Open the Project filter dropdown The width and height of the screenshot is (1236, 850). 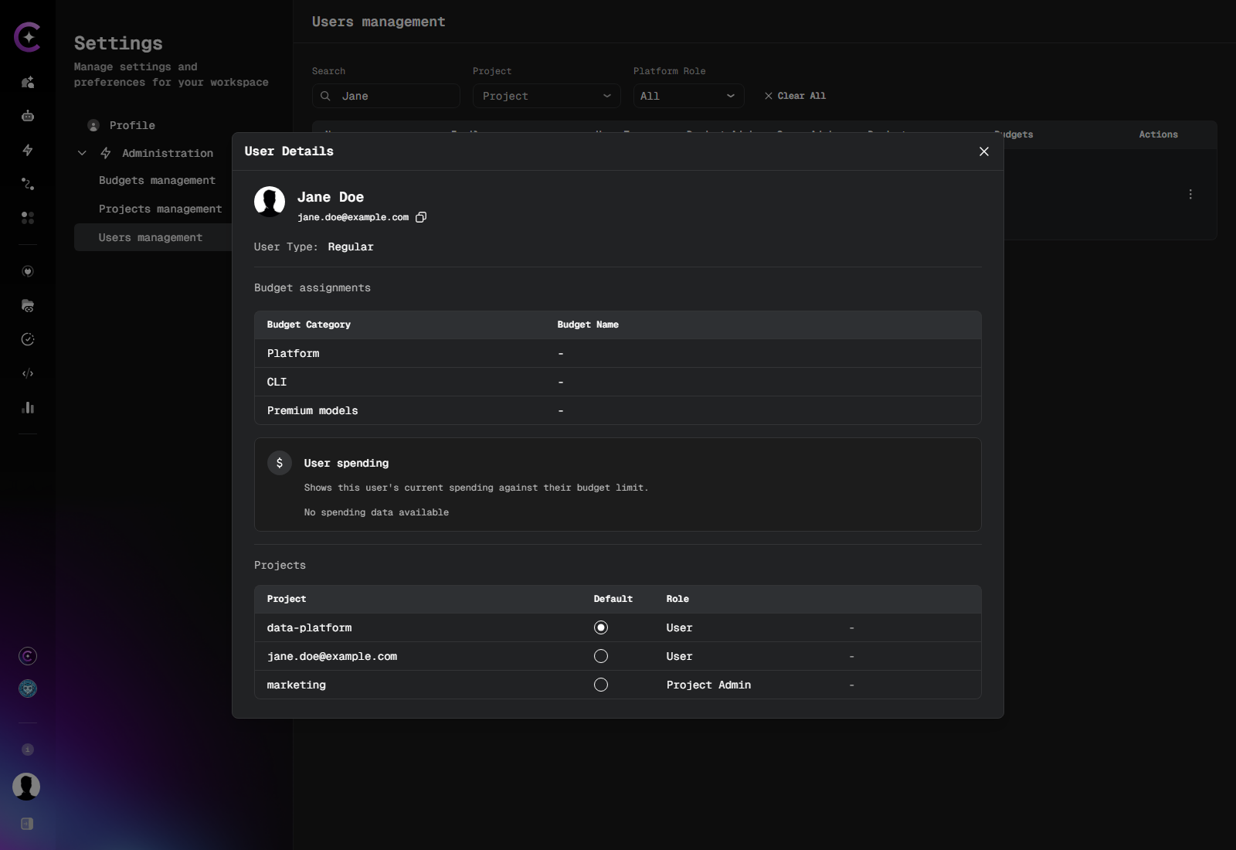547,96
